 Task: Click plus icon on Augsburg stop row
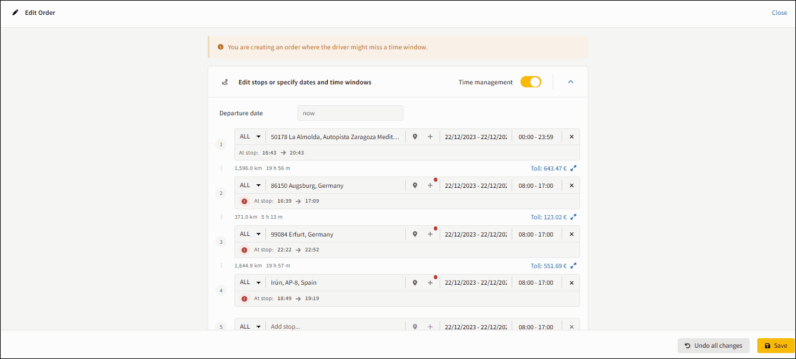430,185
